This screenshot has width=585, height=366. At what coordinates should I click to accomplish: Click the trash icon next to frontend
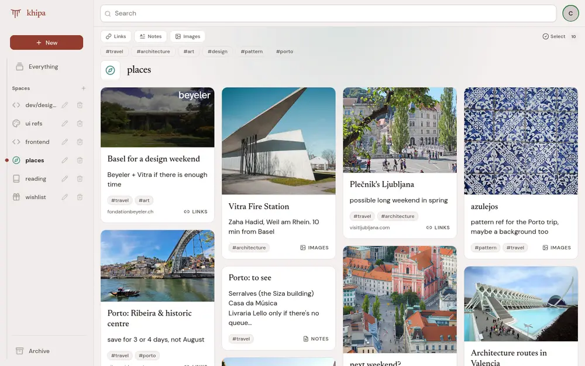point(80,142)
